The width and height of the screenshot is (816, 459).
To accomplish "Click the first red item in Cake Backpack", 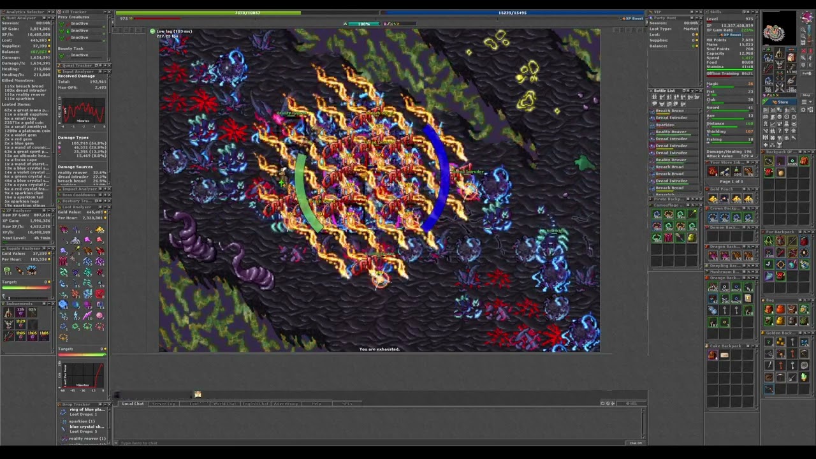I will click(713, 355).
